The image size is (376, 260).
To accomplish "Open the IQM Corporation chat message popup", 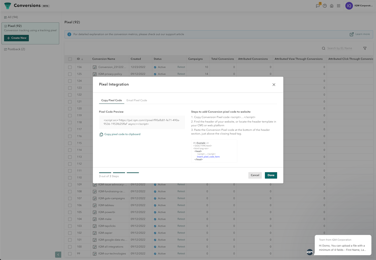I will tap(343, 245).
